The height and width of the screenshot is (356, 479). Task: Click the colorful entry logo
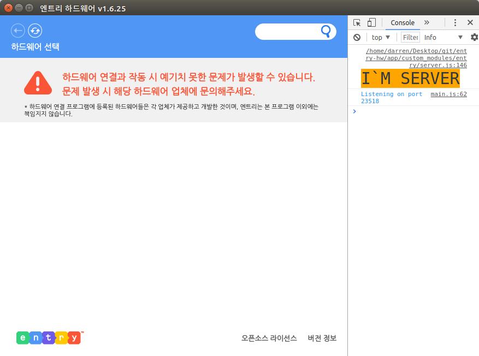click(48, 337)
